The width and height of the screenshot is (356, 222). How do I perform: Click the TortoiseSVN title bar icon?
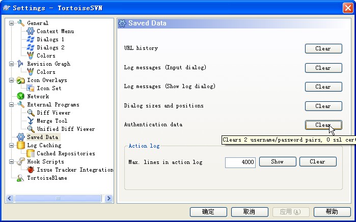pos(7,8)
